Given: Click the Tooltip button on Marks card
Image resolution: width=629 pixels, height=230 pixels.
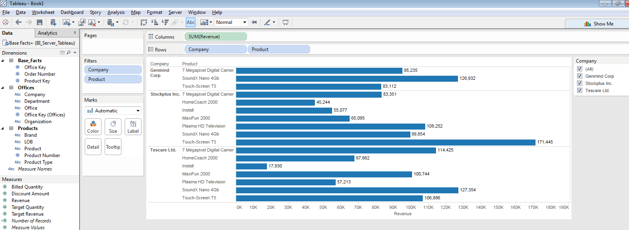Looking at the screenshot, I should click(113, 147).
